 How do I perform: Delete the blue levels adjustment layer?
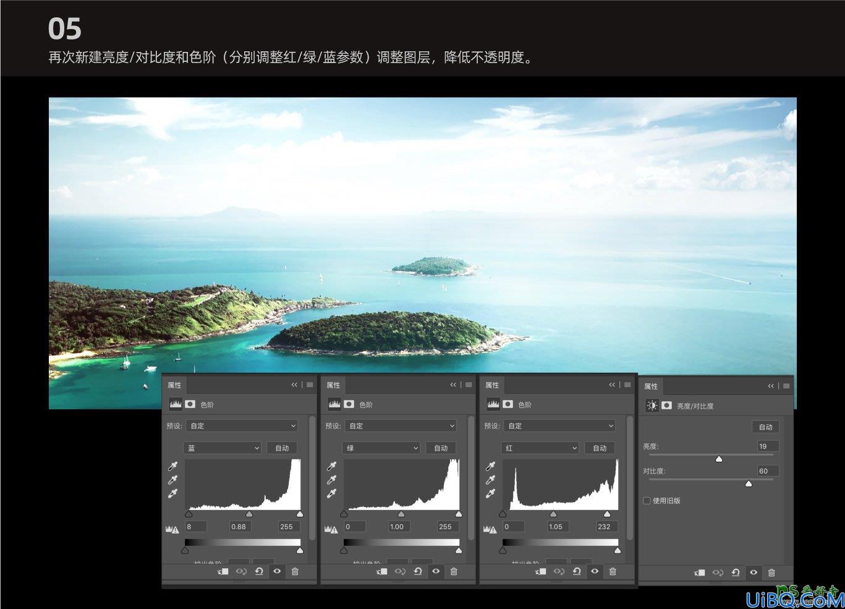click(x=295, y=571)
